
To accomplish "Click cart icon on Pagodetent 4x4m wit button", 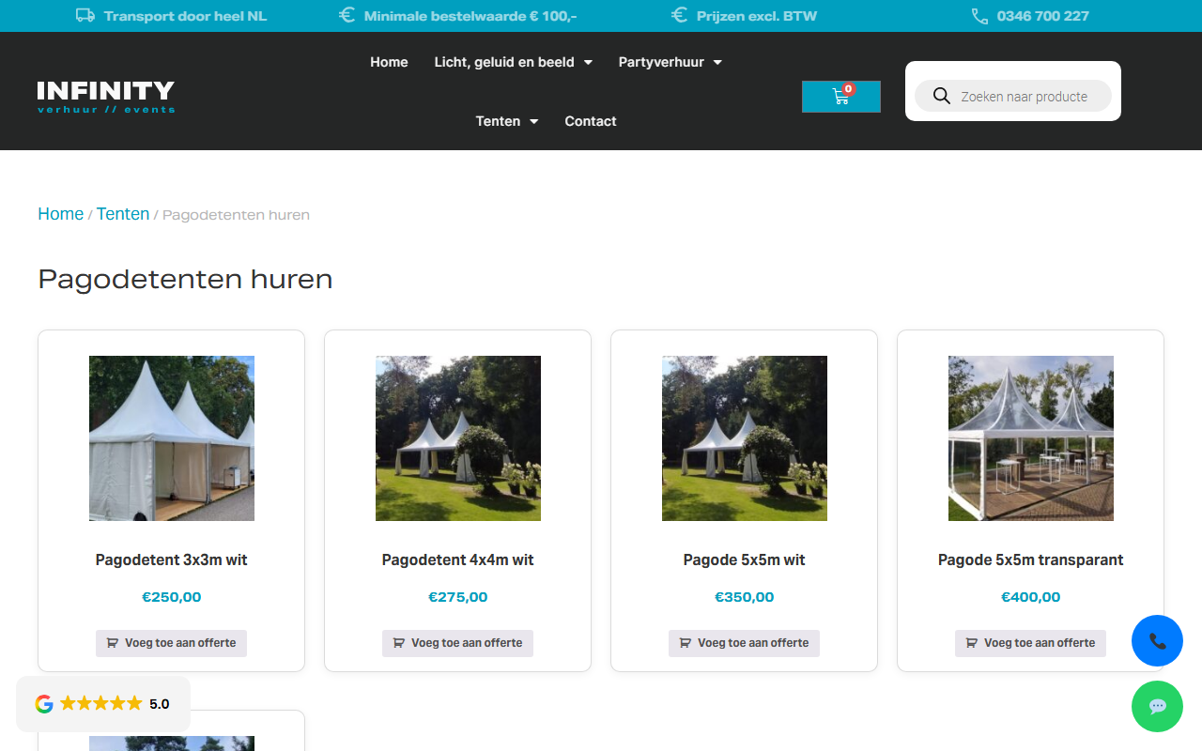I will point(399,643).
